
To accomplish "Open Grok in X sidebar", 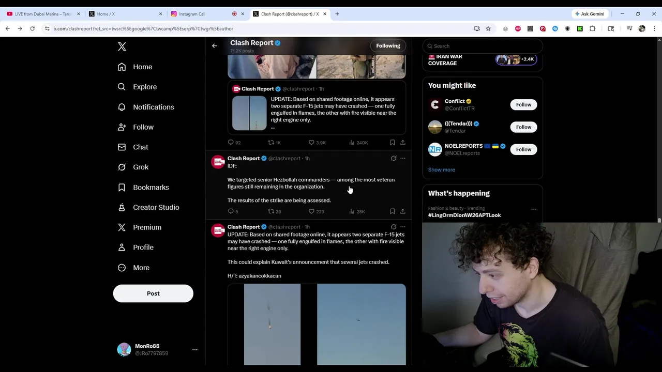I will tap(133, 167).
